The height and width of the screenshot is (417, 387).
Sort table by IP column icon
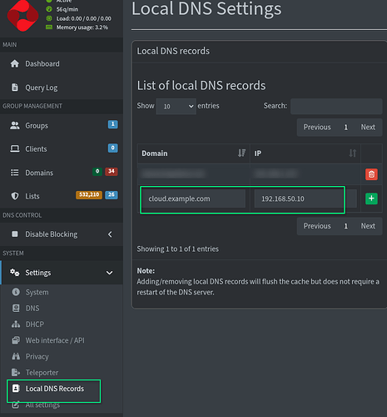click(x=353, y=153)
